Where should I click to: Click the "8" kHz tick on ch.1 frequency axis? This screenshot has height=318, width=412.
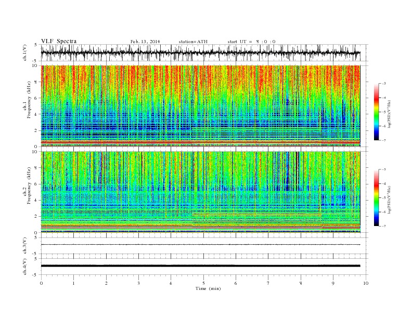point(36,82)
